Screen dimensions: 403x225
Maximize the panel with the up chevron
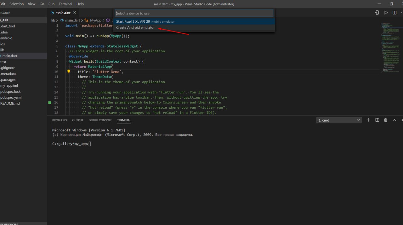tap(394, 120)
